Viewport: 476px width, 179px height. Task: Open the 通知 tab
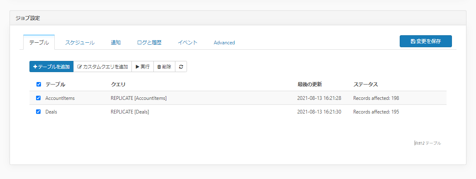(116, 43)
